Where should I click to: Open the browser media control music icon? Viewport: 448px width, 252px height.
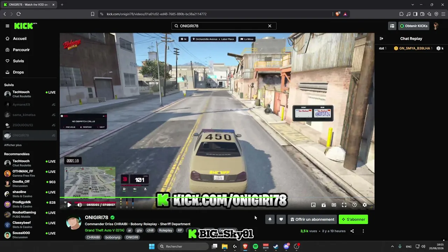[x=408, y=14]
